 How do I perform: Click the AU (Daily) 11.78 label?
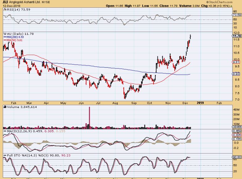coord(20,34)
